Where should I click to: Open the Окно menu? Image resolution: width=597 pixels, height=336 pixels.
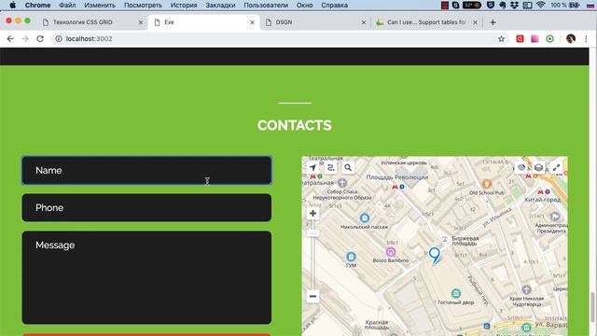(305, 6)
